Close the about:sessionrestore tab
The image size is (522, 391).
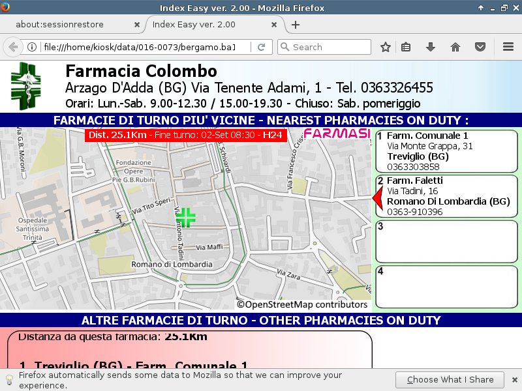tap(136, 25)
